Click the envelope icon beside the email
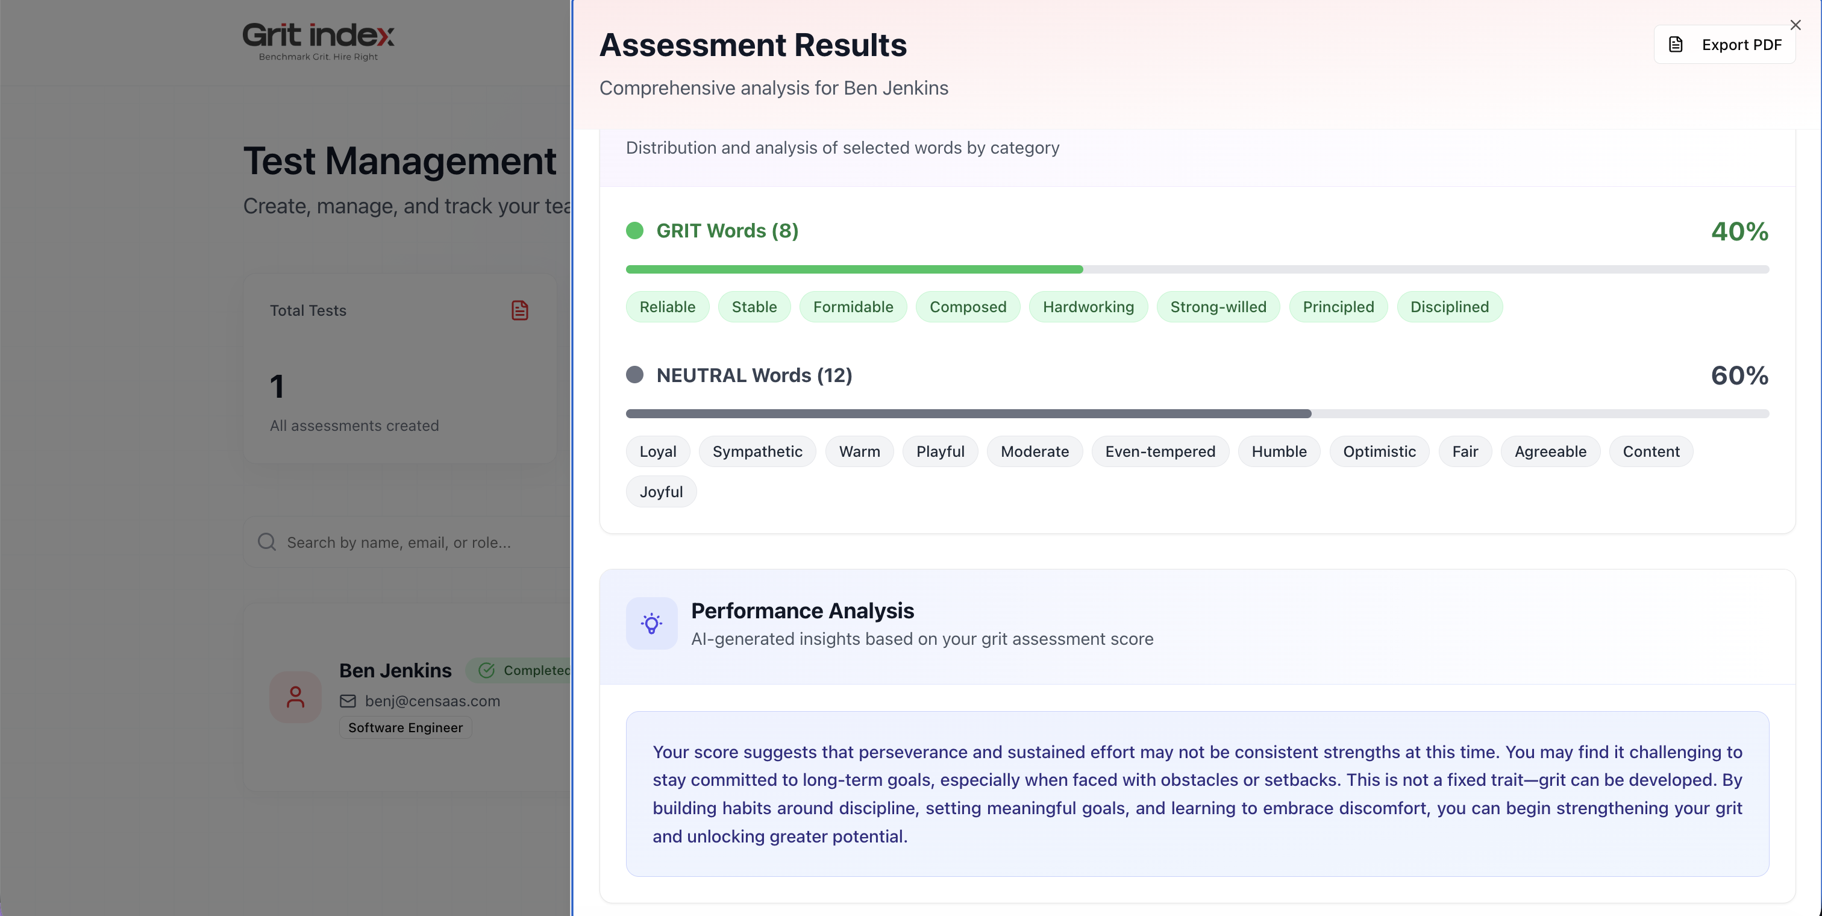 pos(348,701)
